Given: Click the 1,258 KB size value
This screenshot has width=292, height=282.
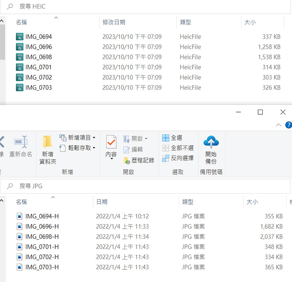Looking at the screenshot, I should (x=269, y=47).
